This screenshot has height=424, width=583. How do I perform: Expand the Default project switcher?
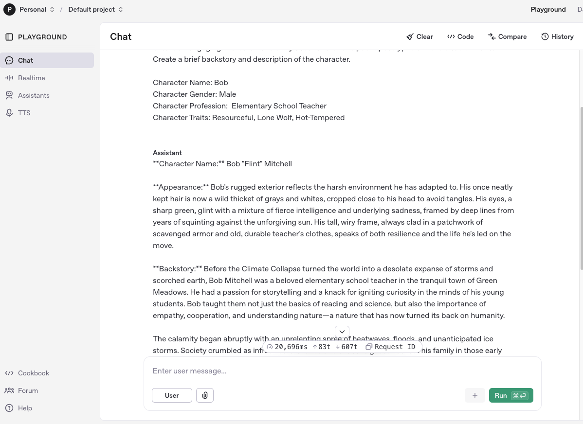[95, 9]
